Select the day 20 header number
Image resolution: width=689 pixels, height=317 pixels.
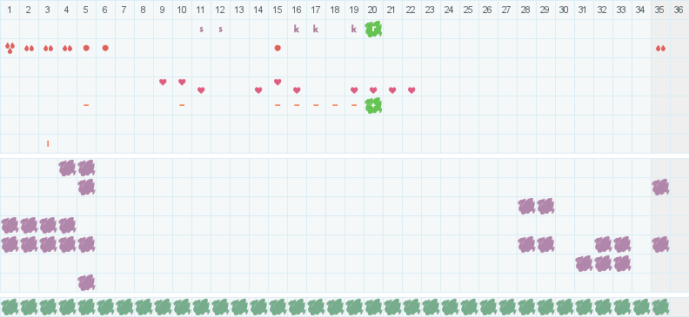tap(373, 10)
